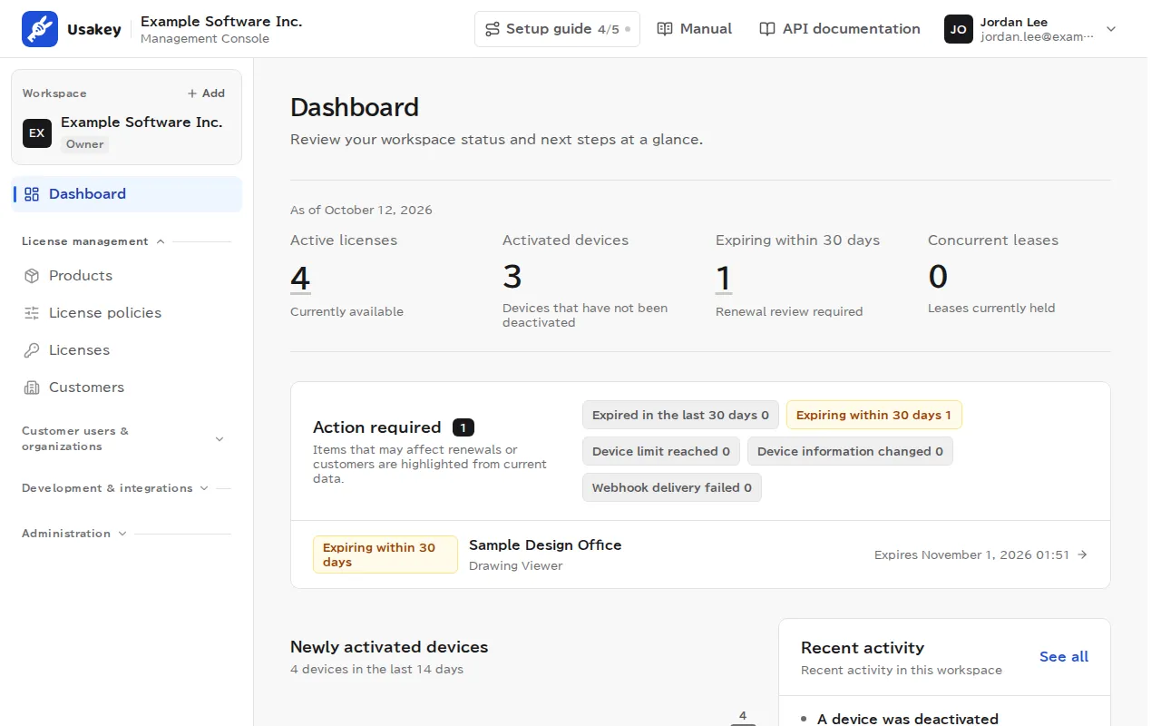Select Expired in the last 30 days filter
1161x726 pixels.
680,416
